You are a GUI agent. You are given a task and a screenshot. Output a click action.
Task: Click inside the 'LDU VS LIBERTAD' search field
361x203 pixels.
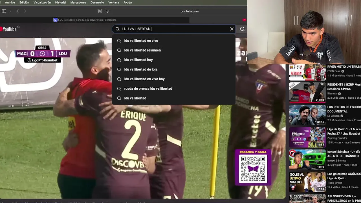click(173, 29)
